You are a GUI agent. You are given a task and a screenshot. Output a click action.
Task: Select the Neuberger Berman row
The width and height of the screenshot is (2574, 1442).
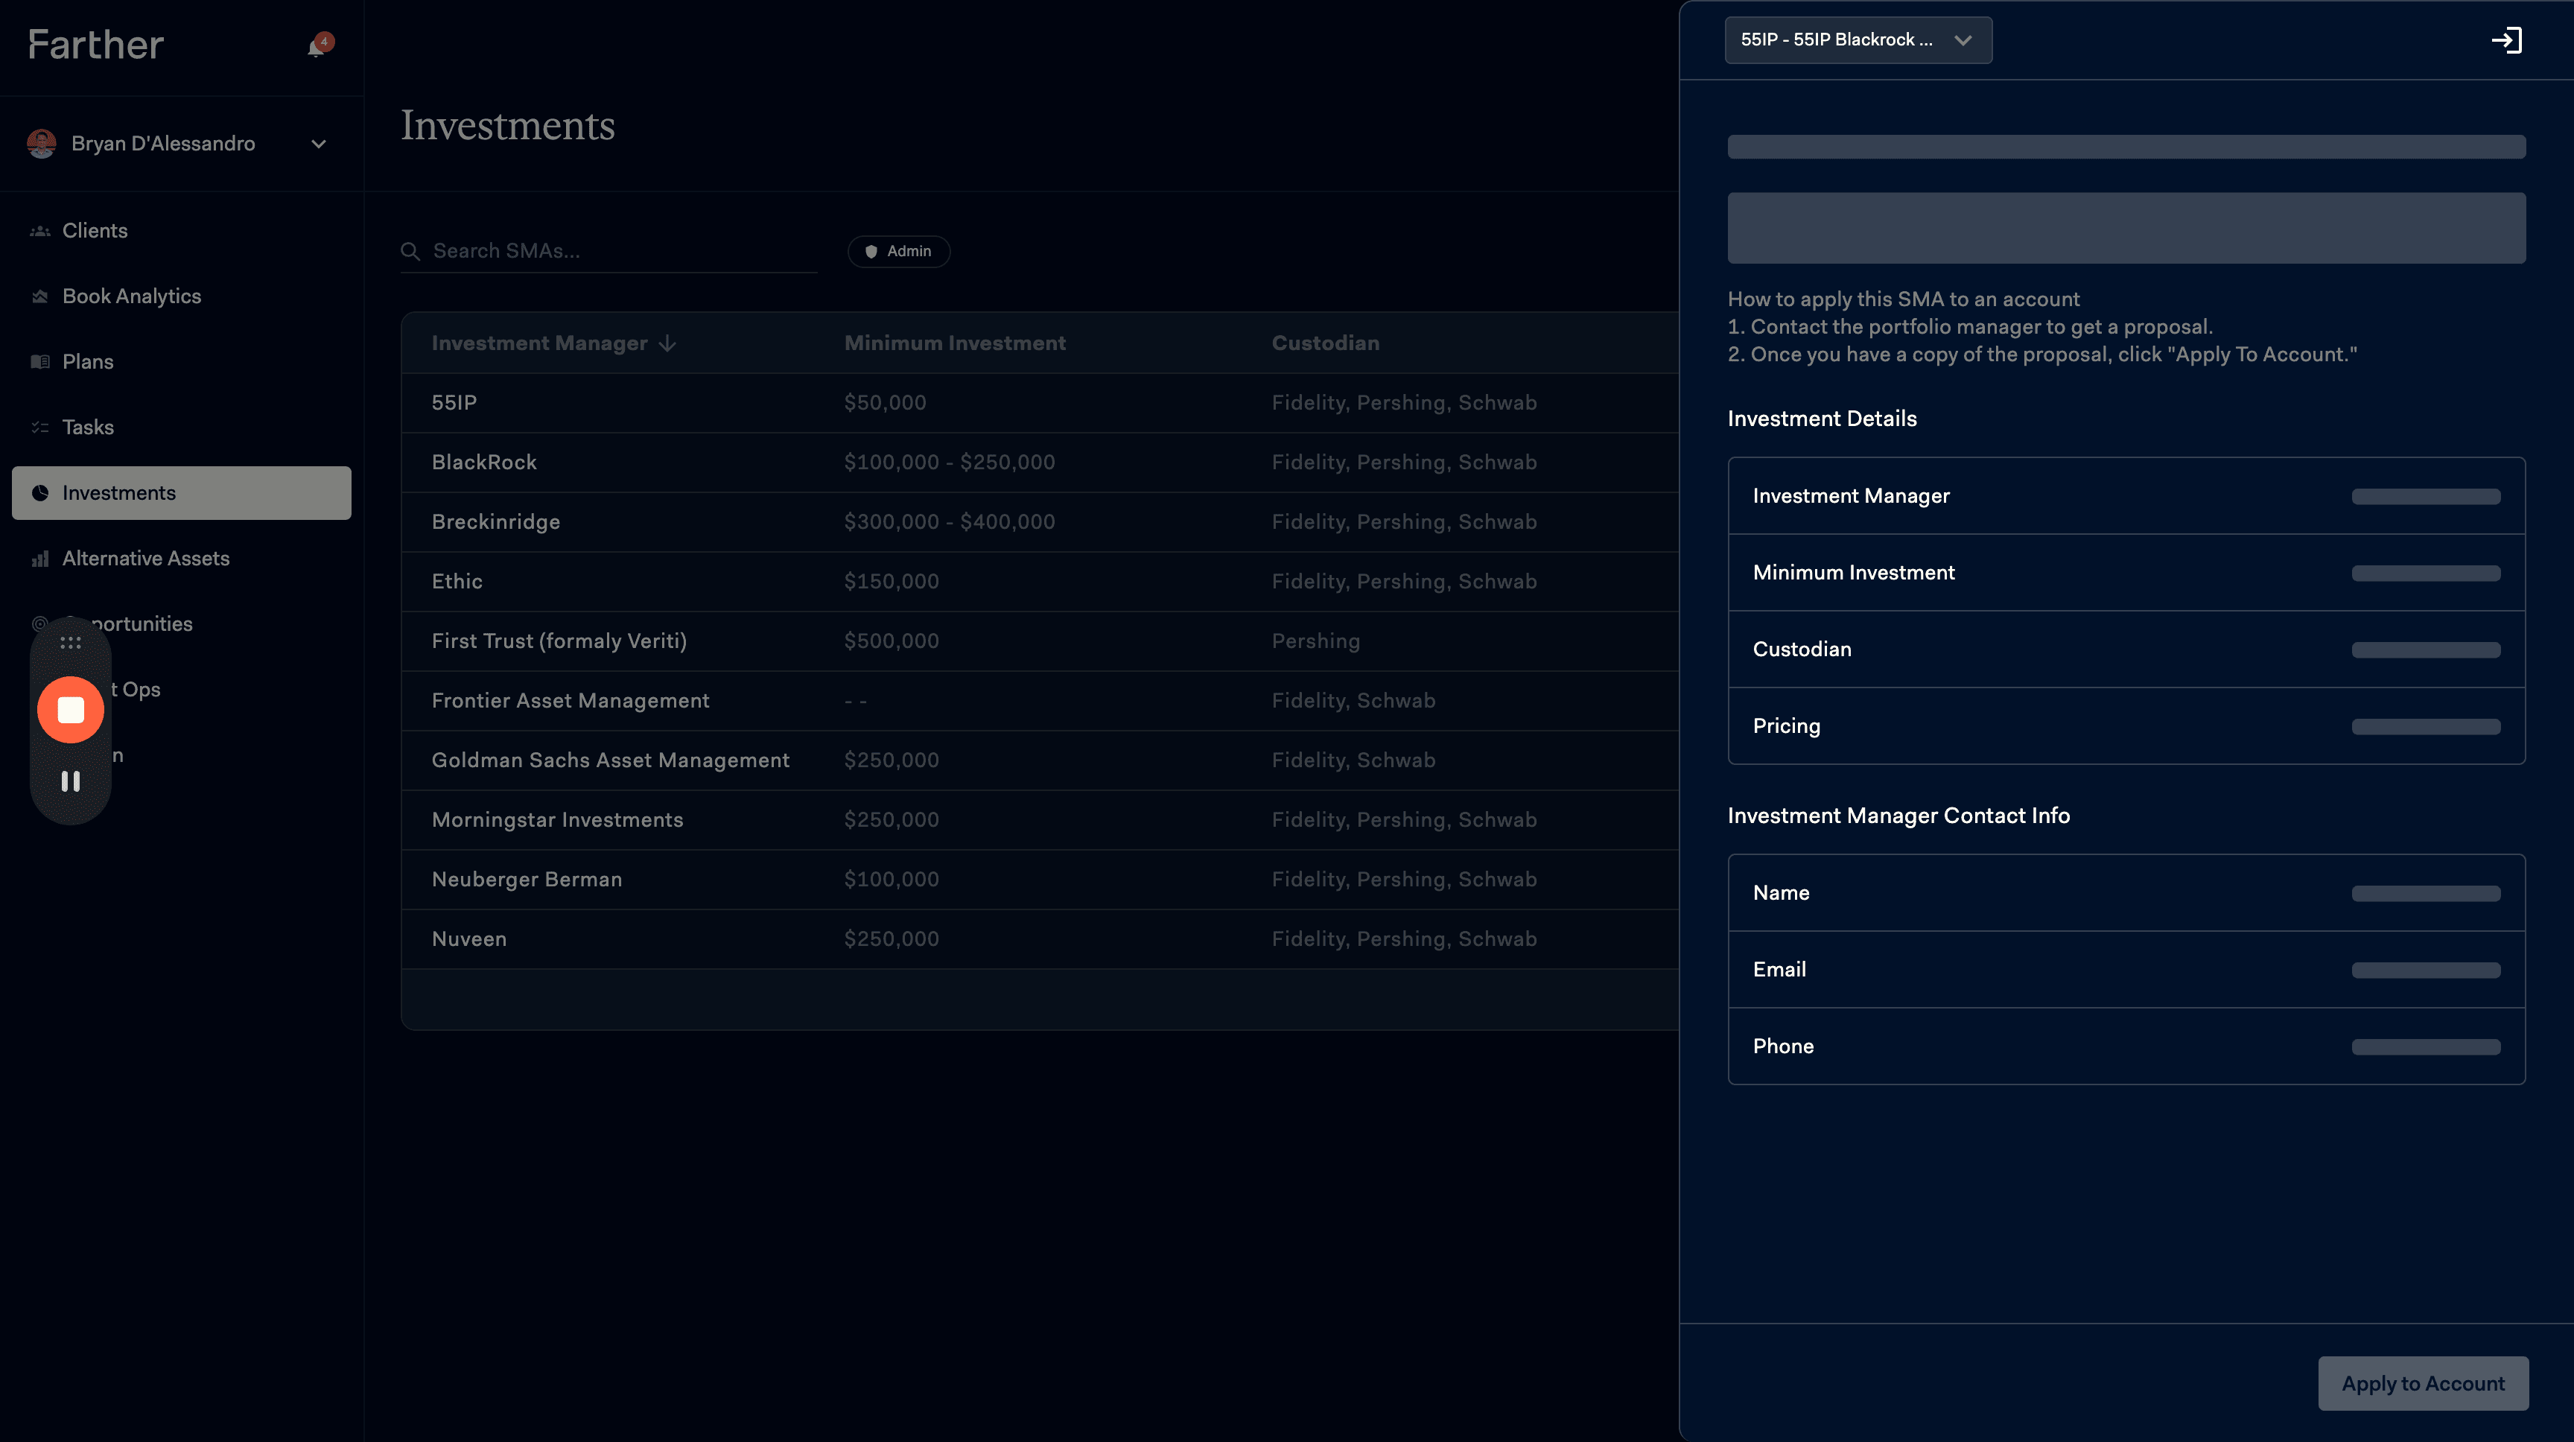1039,880
